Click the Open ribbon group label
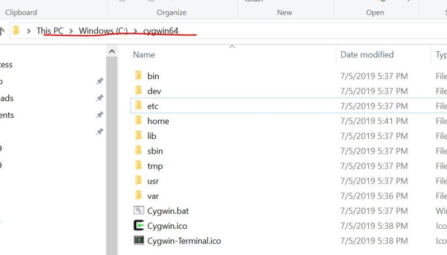The width and height of the screenshot is (447, 255). 375,12
